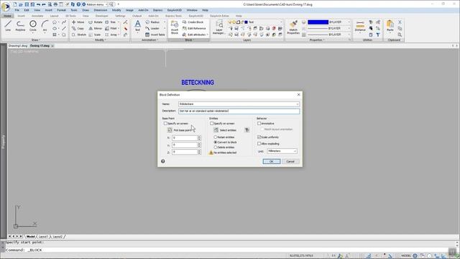Click the status bar settings gear icon
Screen dimensions: 460x259
pos(415,256)
